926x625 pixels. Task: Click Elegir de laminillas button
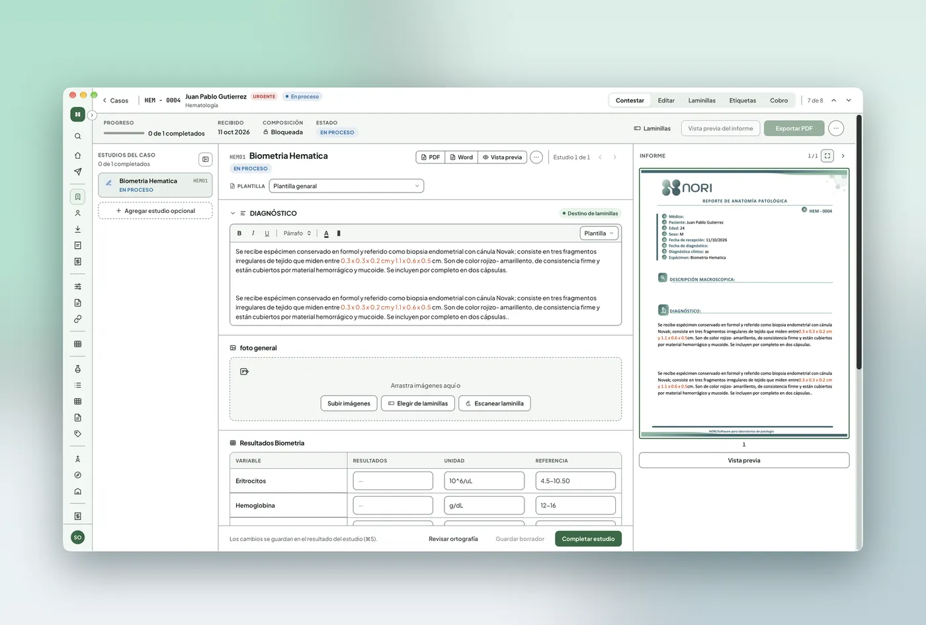(x=417, y=403)
